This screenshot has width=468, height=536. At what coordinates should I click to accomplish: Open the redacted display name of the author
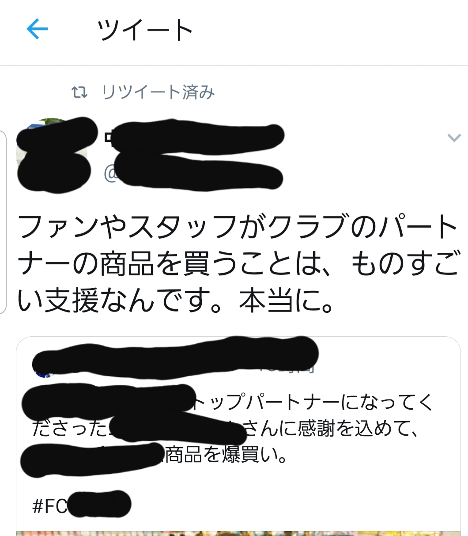[194, 138]
